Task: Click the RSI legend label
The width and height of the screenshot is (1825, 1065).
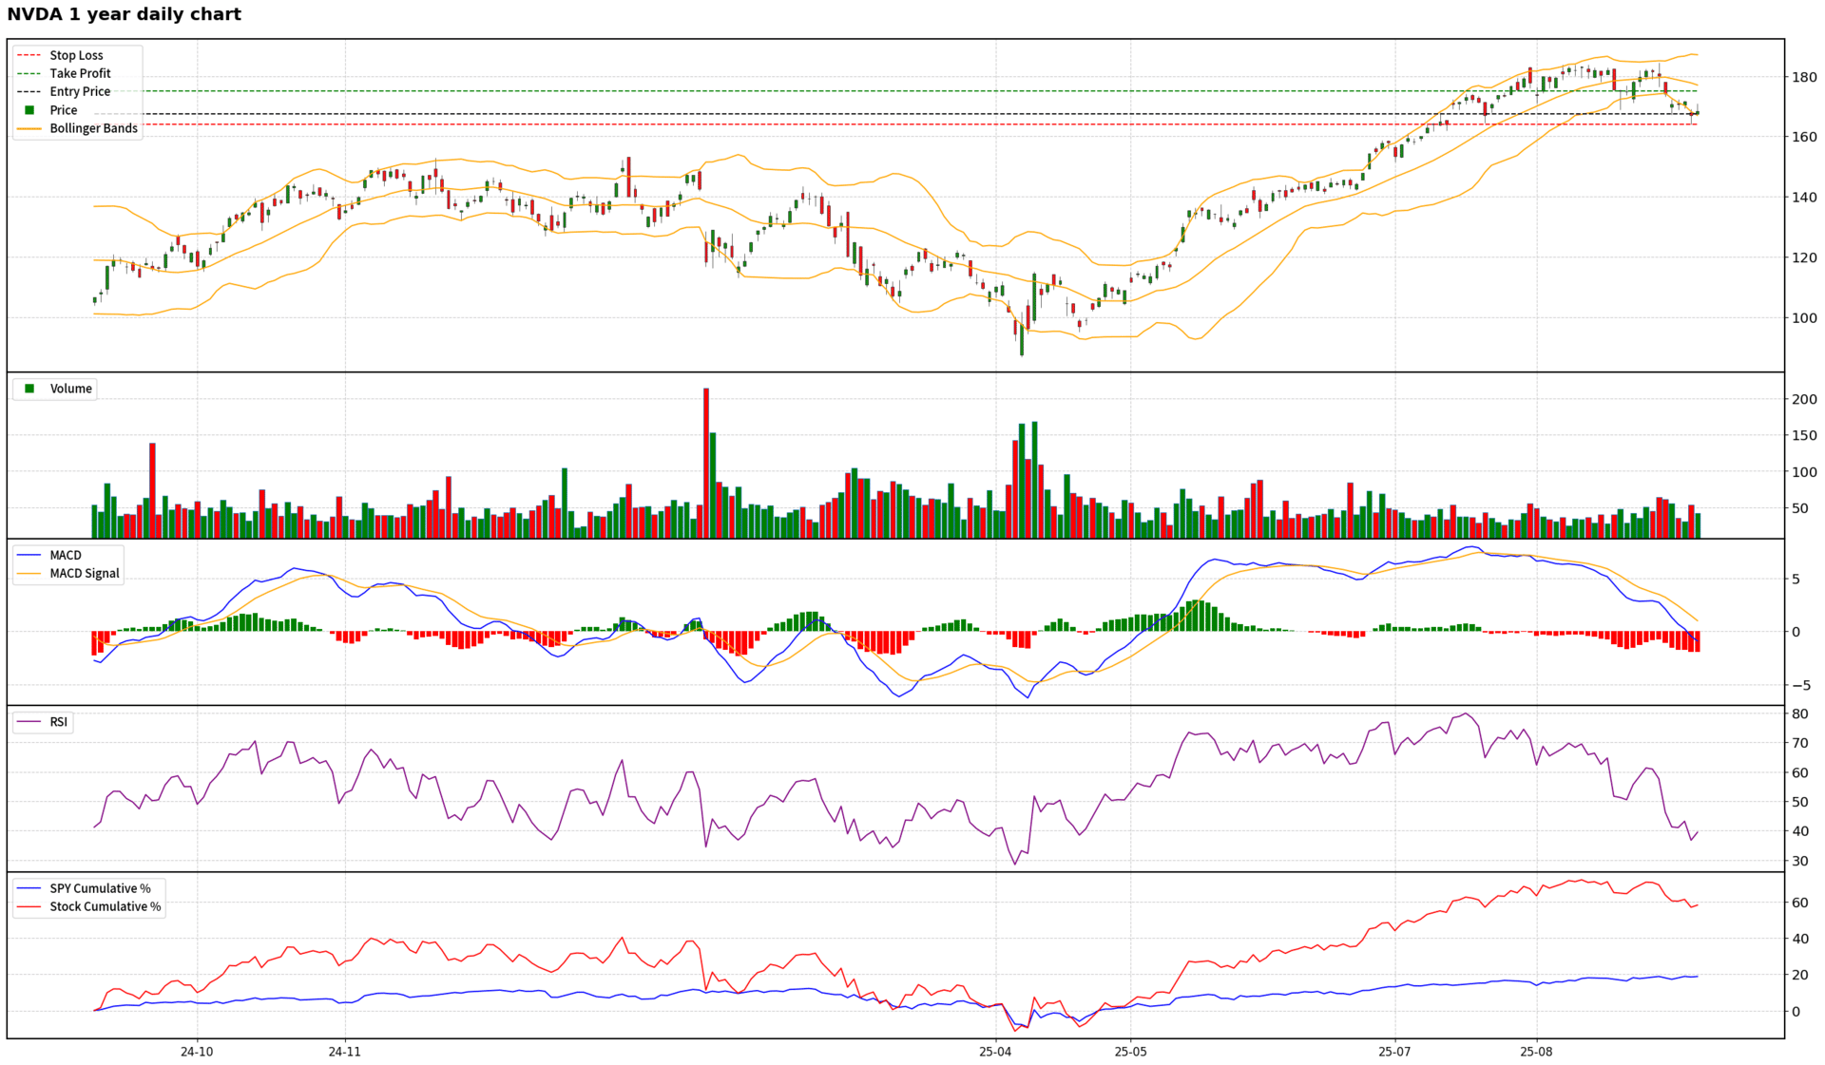Action: point(59,722)
